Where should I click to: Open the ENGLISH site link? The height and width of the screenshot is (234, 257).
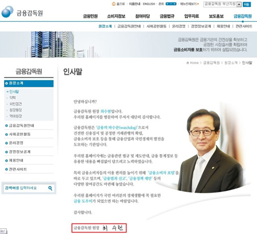pyautogui.click(x=149, y=4)
